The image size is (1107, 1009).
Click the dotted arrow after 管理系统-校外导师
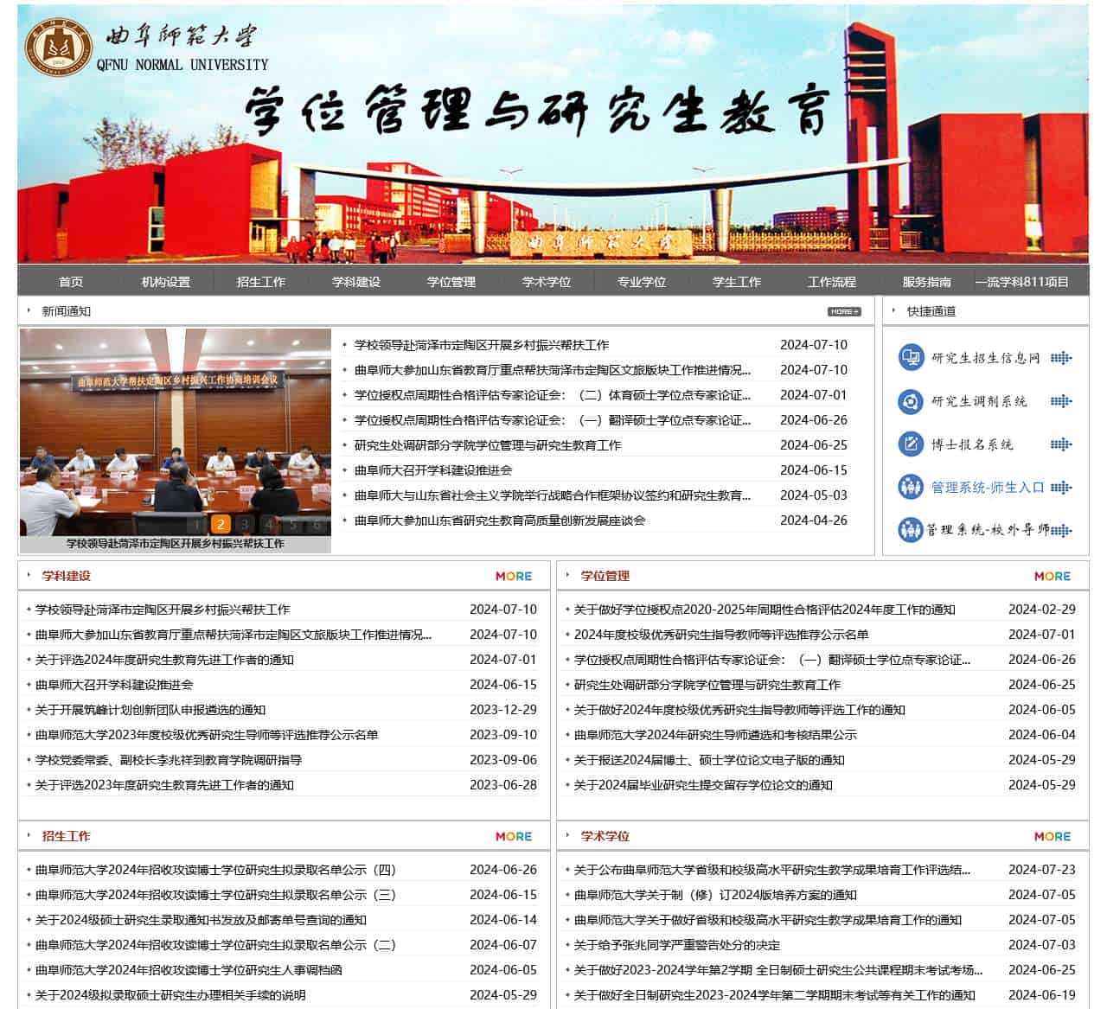1061,530
